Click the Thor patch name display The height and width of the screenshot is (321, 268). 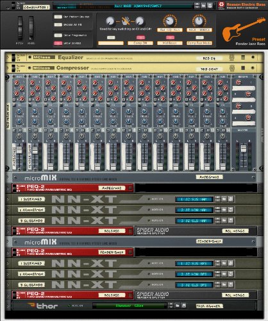(130, 306)
